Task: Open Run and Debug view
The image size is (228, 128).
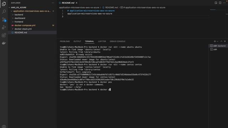Action: click(4, 27)
